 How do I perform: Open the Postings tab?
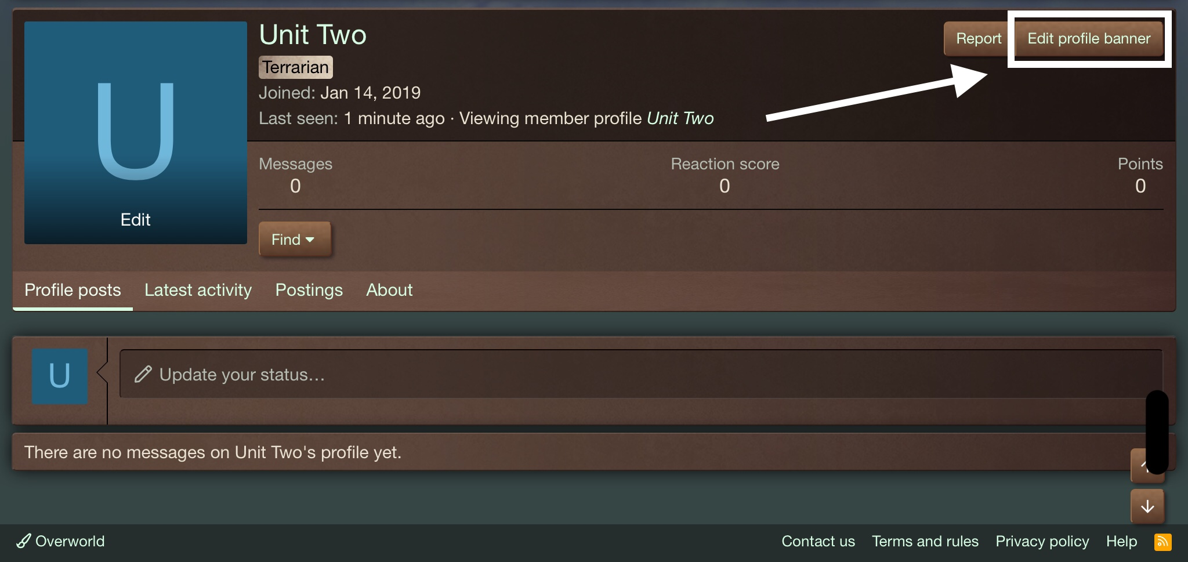click(x=309, y=290)
